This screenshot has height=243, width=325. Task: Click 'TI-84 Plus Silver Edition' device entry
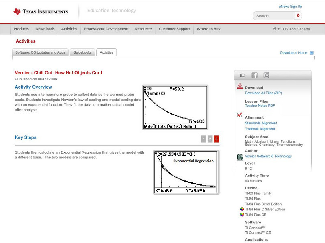pos(263,204)
